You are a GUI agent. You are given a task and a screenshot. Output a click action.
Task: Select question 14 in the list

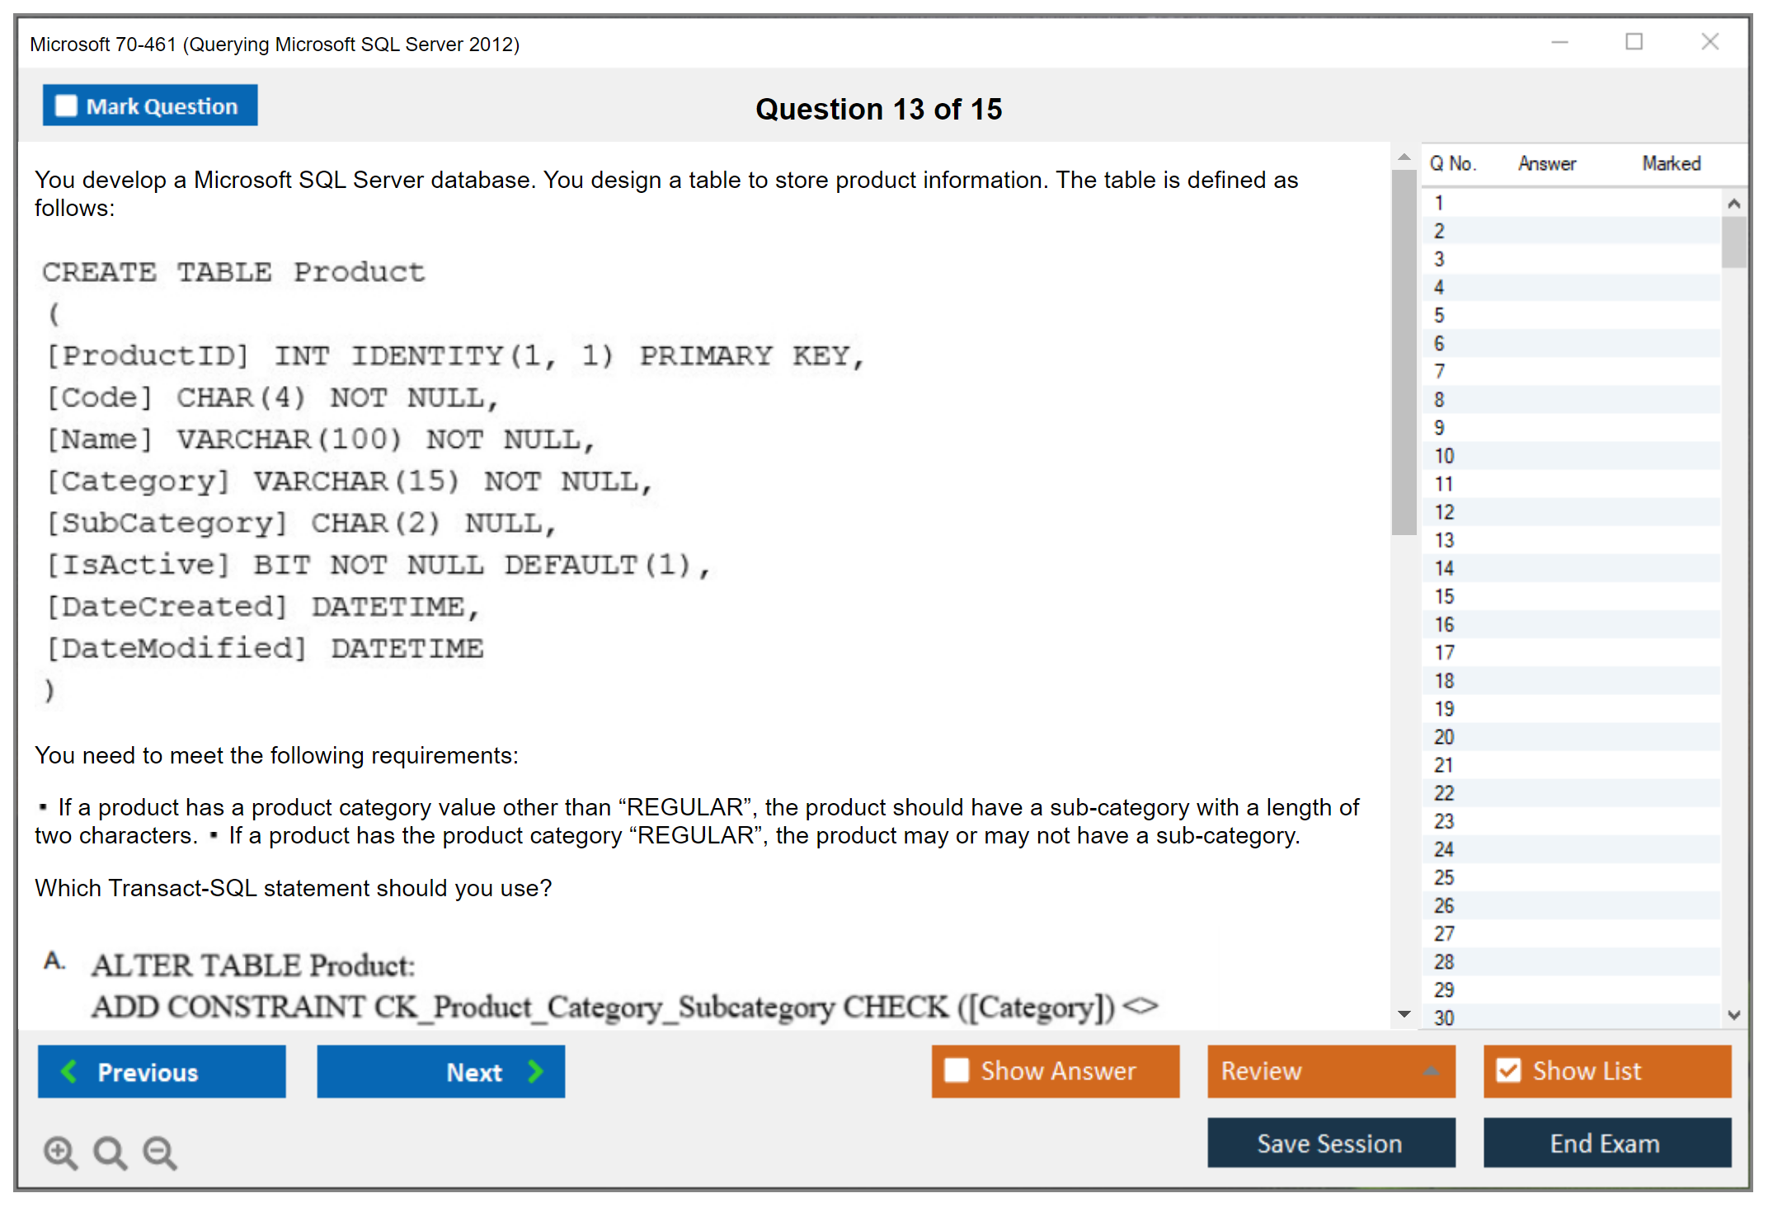pyautogui.click(x=1444, y=568)
